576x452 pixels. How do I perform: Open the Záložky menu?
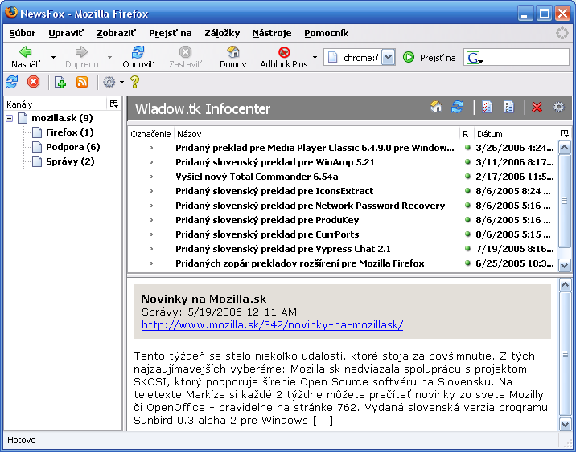(x=222, y=33)
